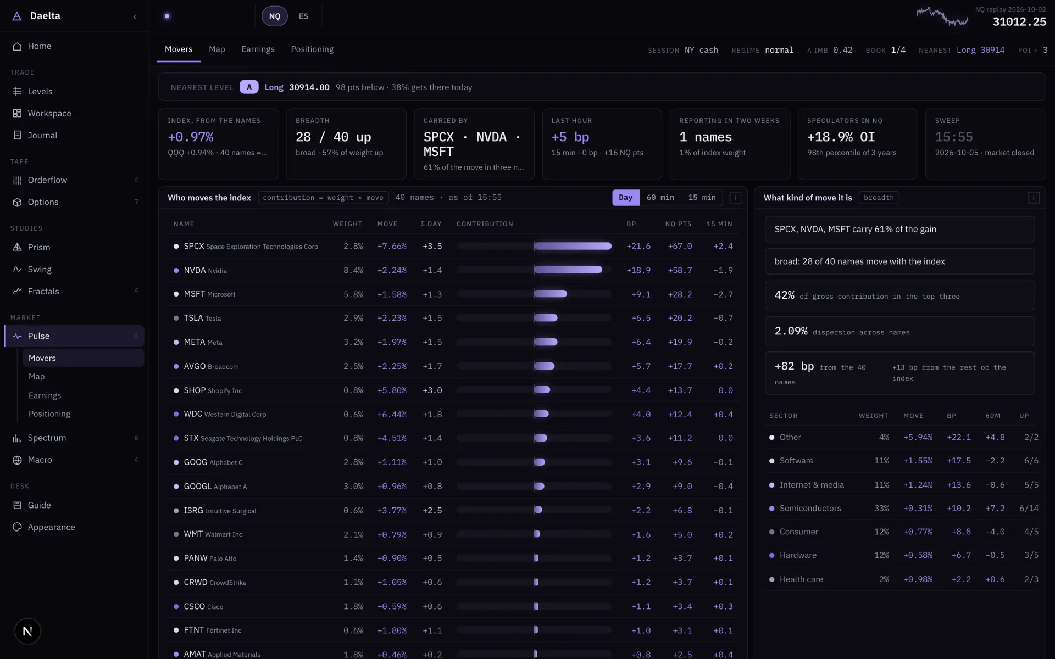Open info for What kind of move
This screenshot has height=659, width=1055.
(1033, 198)
